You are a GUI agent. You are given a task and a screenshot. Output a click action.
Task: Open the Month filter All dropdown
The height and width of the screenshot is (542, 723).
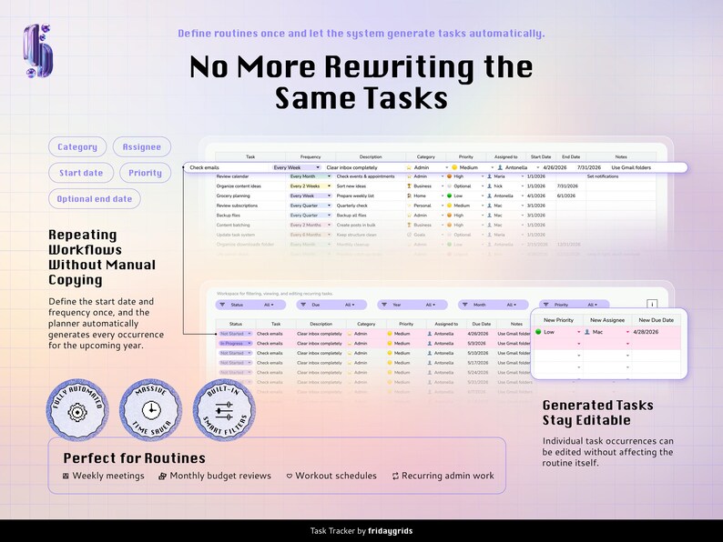(512, 305)
